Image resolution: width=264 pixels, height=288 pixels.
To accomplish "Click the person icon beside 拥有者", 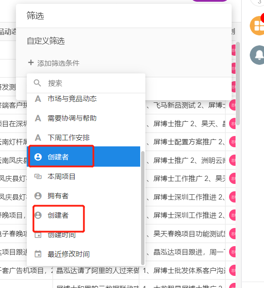I will pyautogui.click(x=38, y=196).
